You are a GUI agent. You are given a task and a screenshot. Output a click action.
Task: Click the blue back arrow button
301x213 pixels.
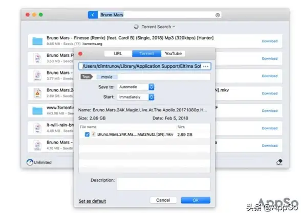(x=93, y=15)
